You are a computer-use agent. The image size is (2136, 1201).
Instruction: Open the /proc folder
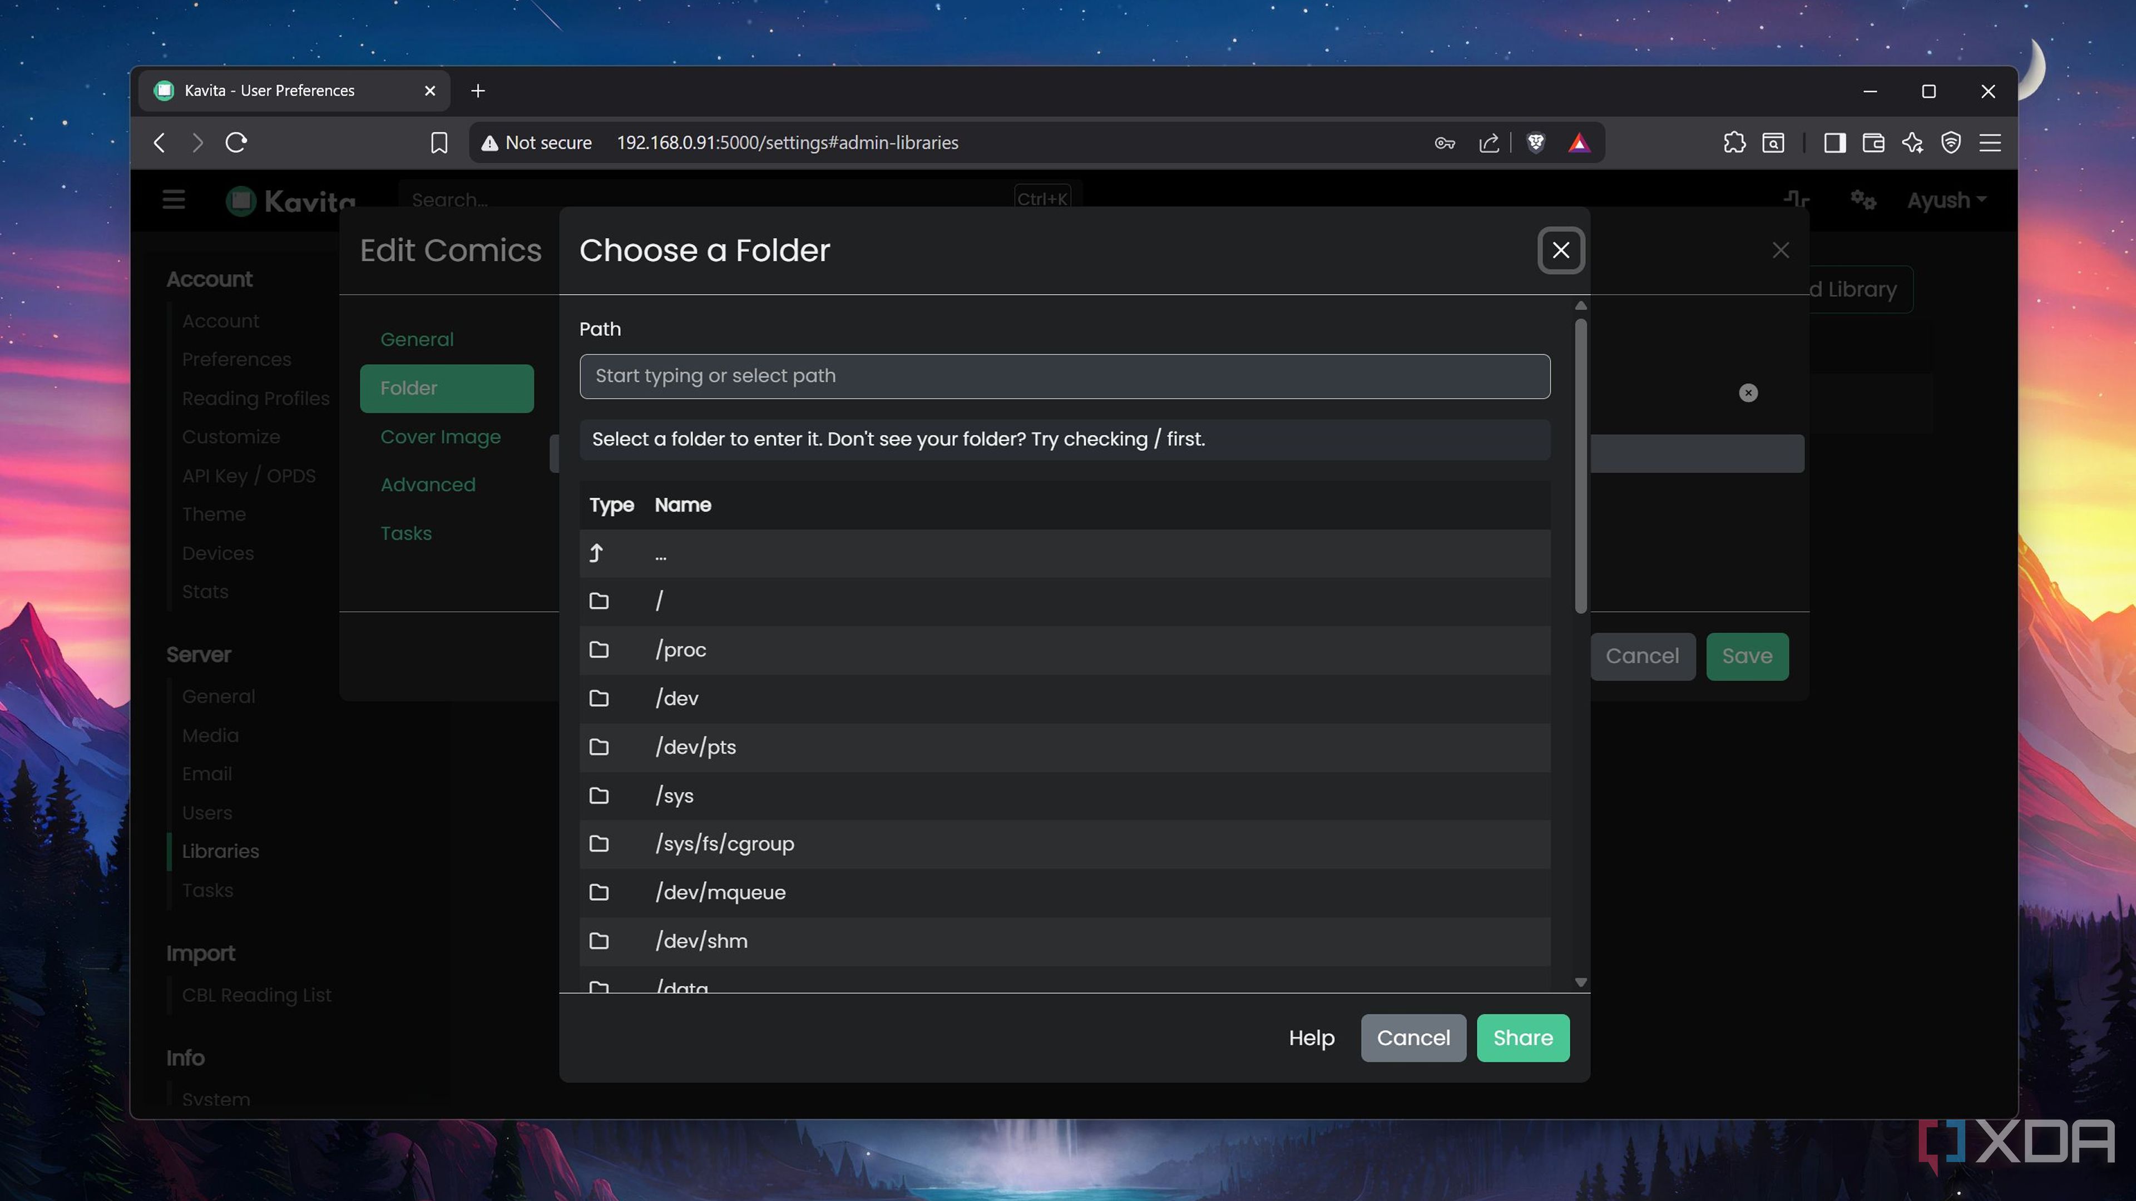pyautogui.click(x=1065, y=650)
